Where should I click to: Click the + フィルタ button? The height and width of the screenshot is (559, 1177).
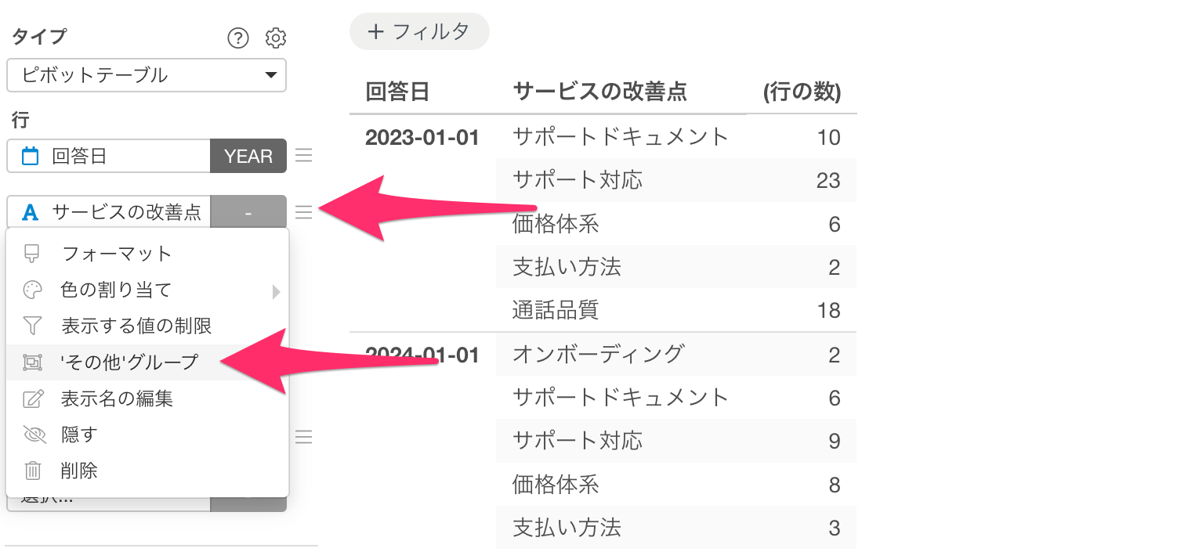pyautogui.click(x=419, y=32)
